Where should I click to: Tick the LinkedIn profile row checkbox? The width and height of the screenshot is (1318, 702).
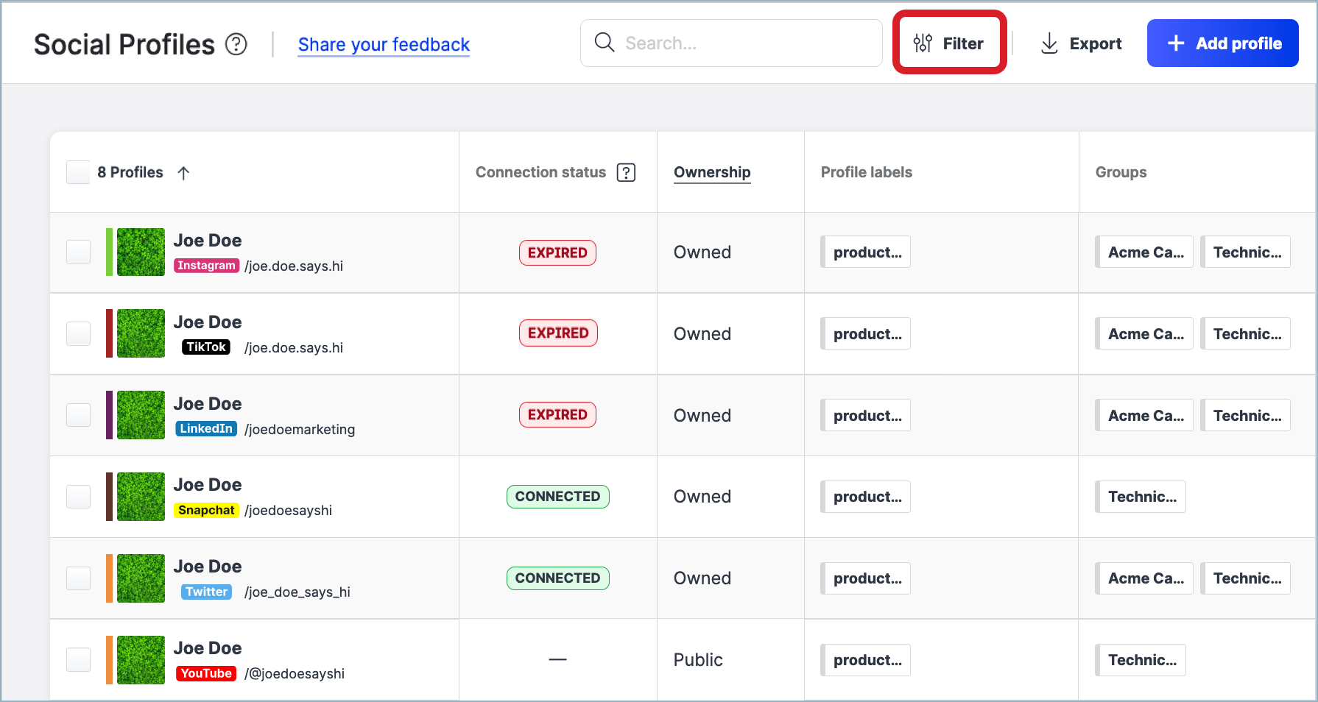click(78, 416)
